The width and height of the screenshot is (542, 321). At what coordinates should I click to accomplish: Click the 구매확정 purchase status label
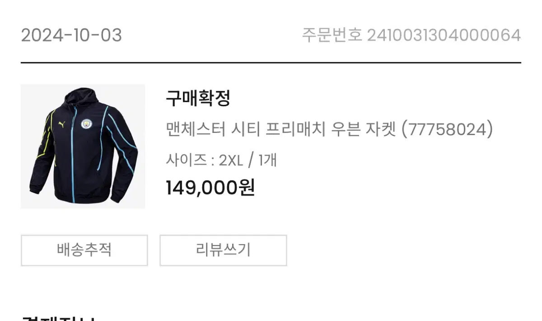click(x=198, y=98)
